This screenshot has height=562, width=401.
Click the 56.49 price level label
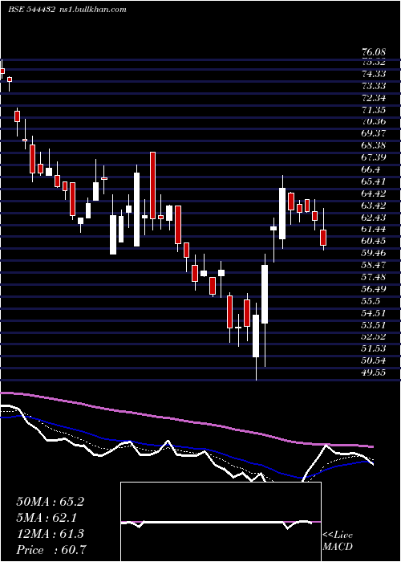tap(374, 288)
